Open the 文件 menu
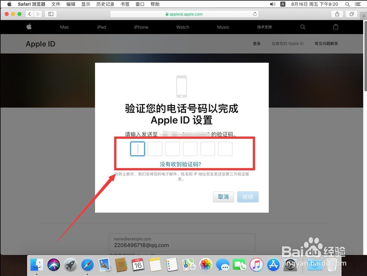Screen dimensions: 367x276 [x=56, y=4]
